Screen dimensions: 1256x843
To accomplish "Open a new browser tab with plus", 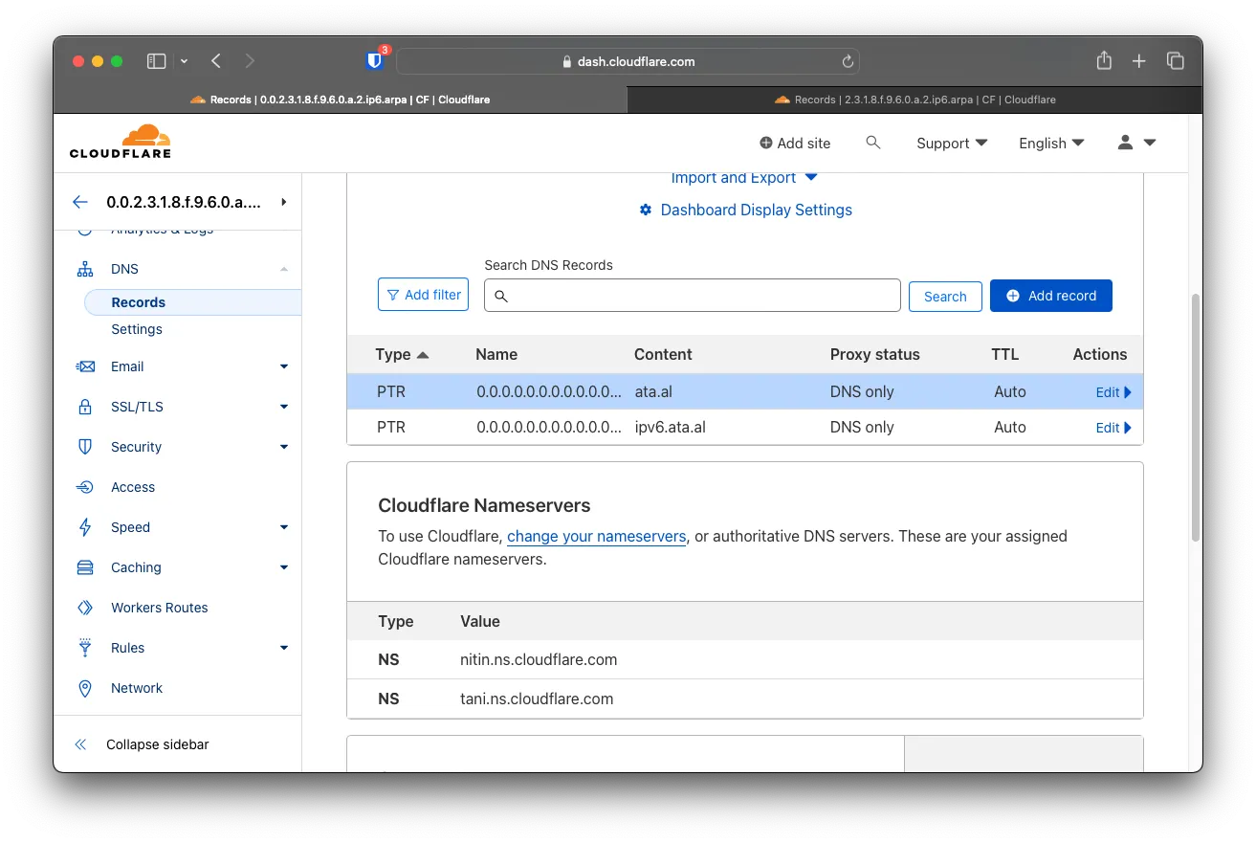I will pos(1138,61).
